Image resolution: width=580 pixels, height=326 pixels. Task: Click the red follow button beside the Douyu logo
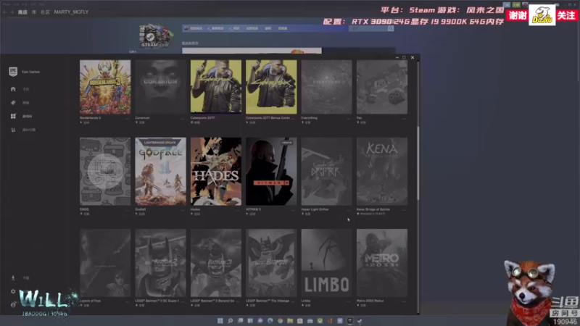pyautogui.click(x=566, y=15)
